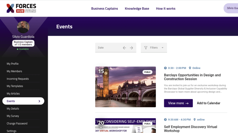238x133 pixels.
Task: Select Add to Calendar link
Action: coord(209,103)
